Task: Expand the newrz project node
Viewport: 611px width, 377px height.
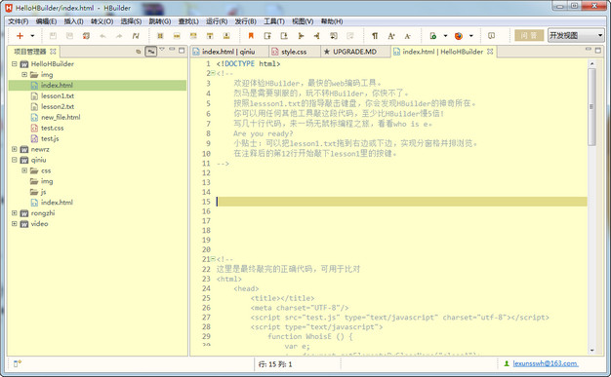Action: pos(15,149)
